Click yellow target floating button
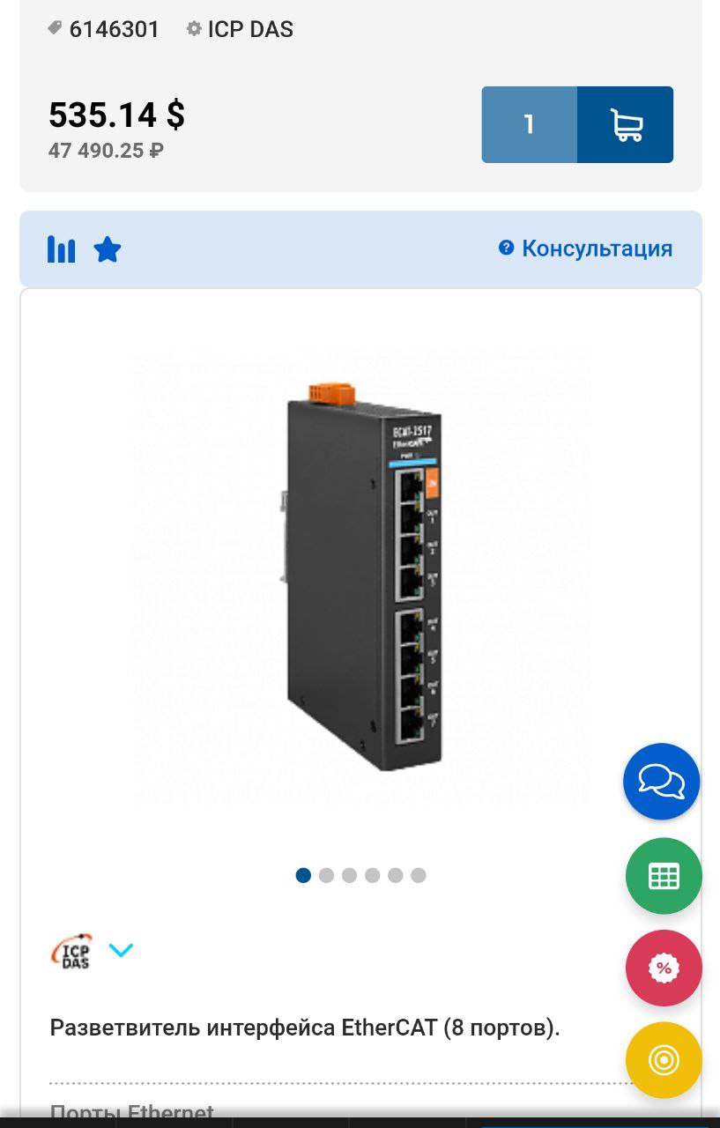 pos(664,1060)
